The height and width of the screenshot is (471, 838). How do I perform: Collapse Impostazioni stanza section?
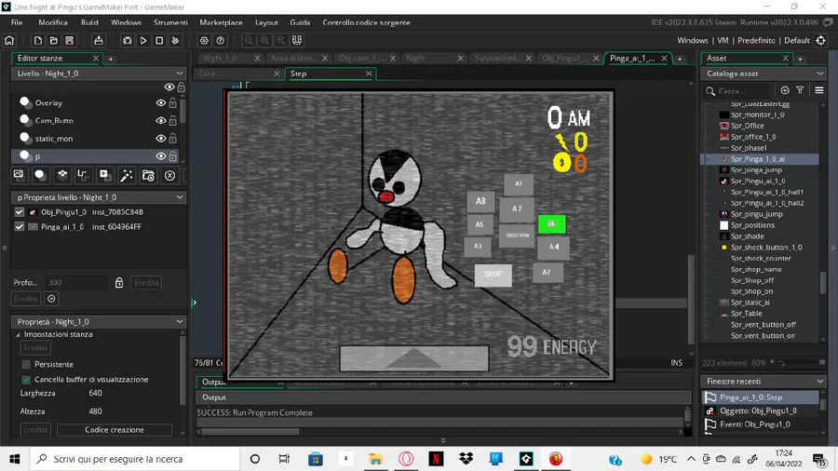pos(18,335)
